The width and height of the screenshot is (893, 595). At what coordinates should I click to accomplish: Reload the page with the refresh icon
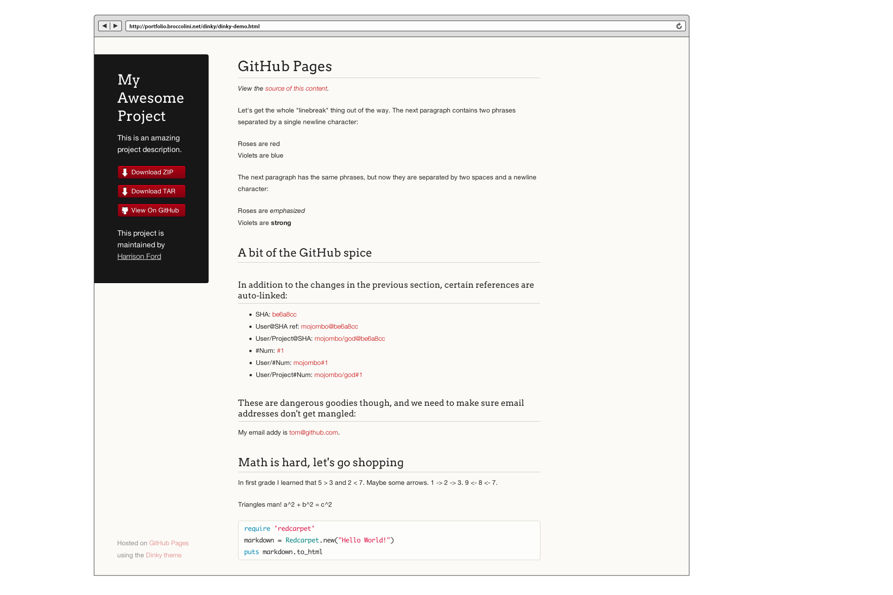pyautogui.click(x=679, y=26)
